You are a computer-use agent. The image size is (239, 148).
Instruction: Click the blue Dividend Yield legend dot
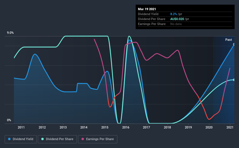9,139
